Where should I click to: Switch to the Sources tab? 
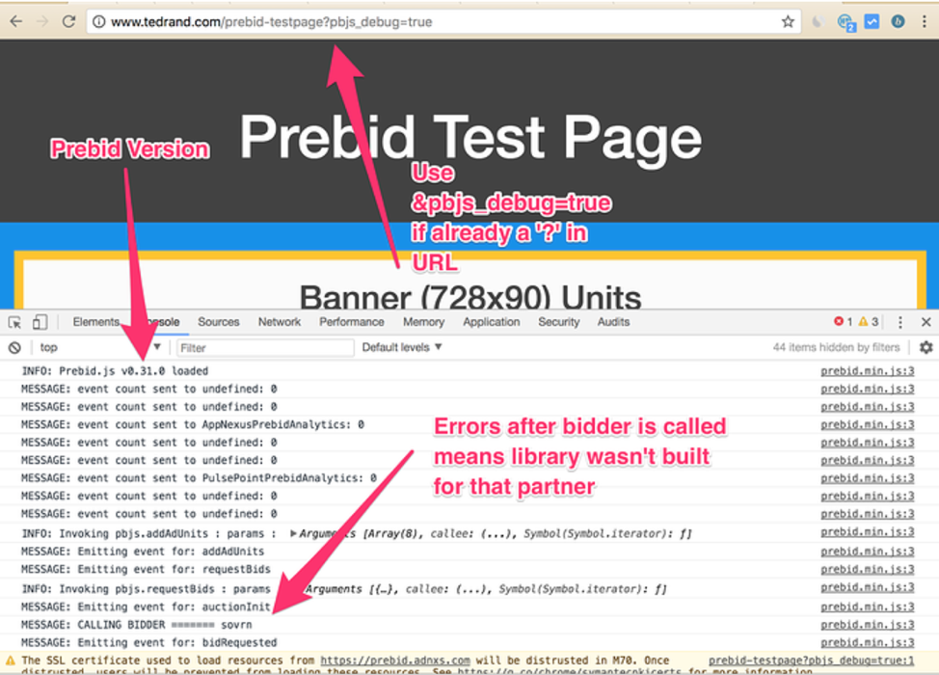(x=219, y=322)
